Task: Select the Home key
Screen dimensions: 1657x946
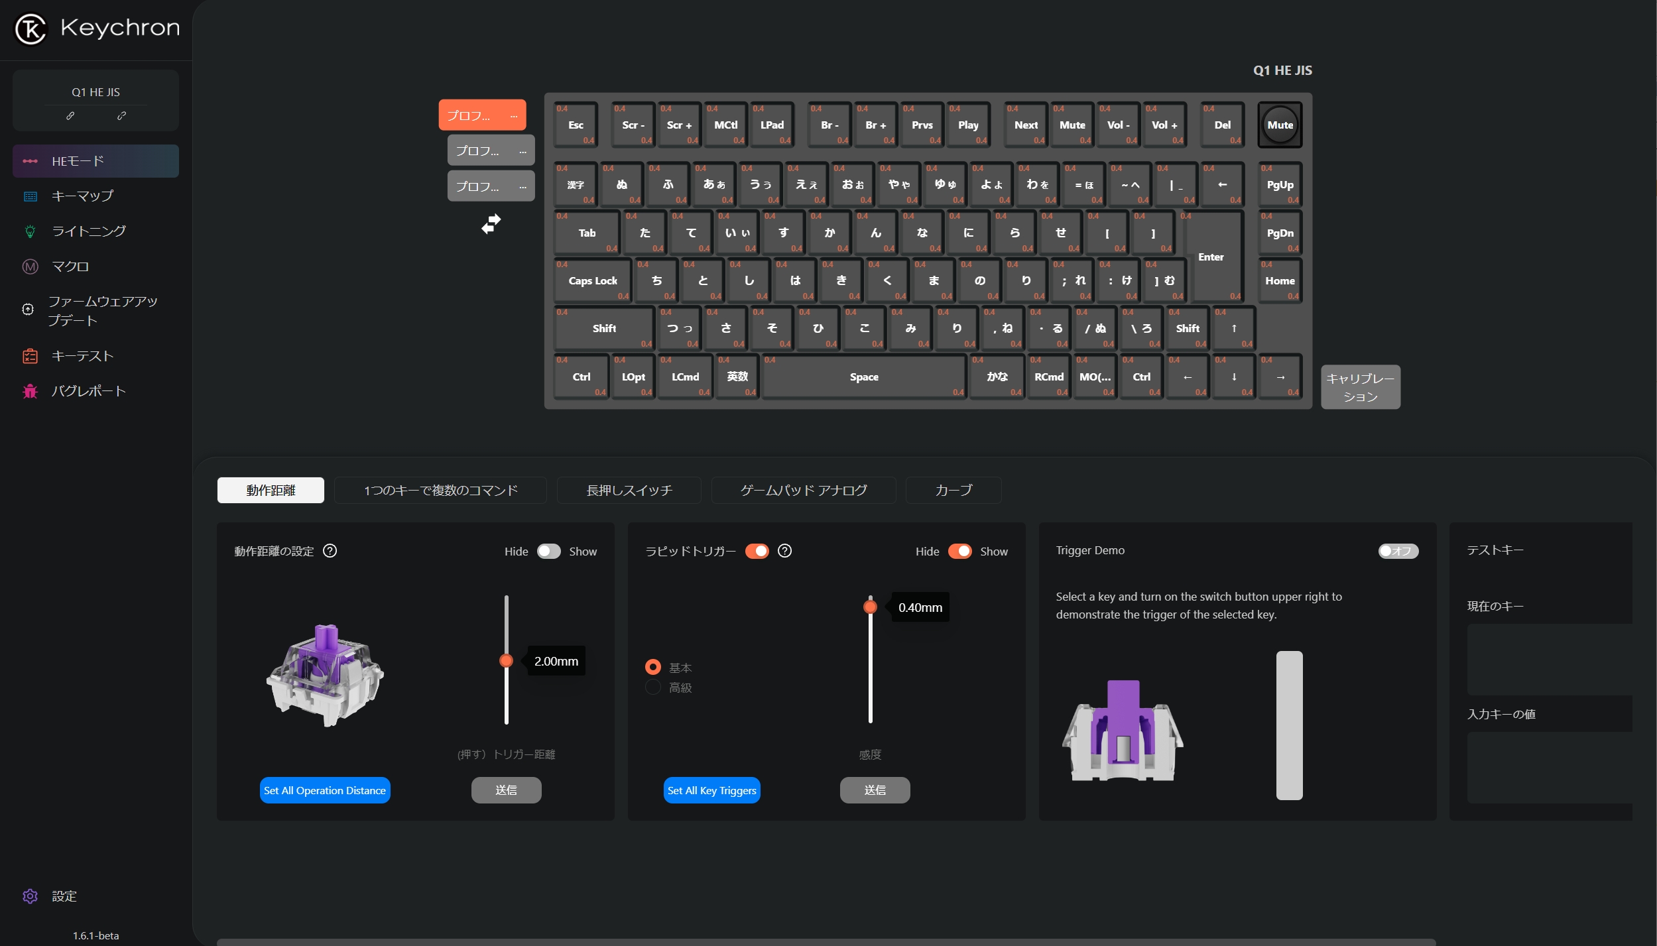Action: 1280,280
